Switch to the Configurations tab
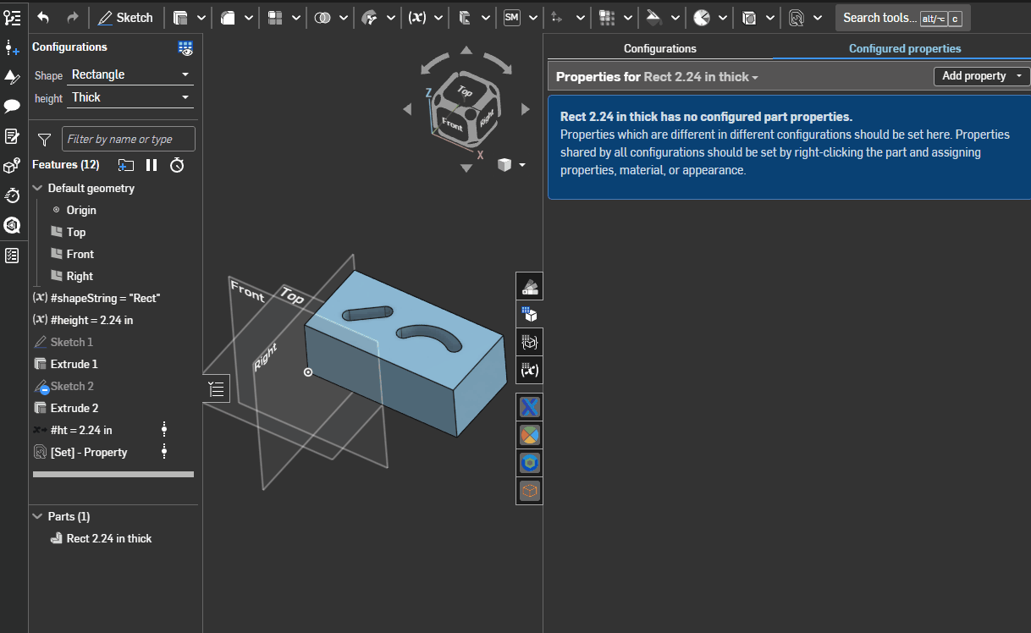 pos(659,49)
